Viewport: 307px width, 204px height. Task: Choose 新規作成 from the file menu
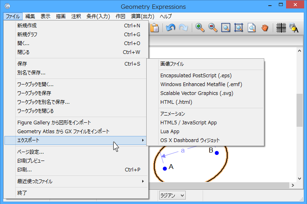tap(75, 26)
